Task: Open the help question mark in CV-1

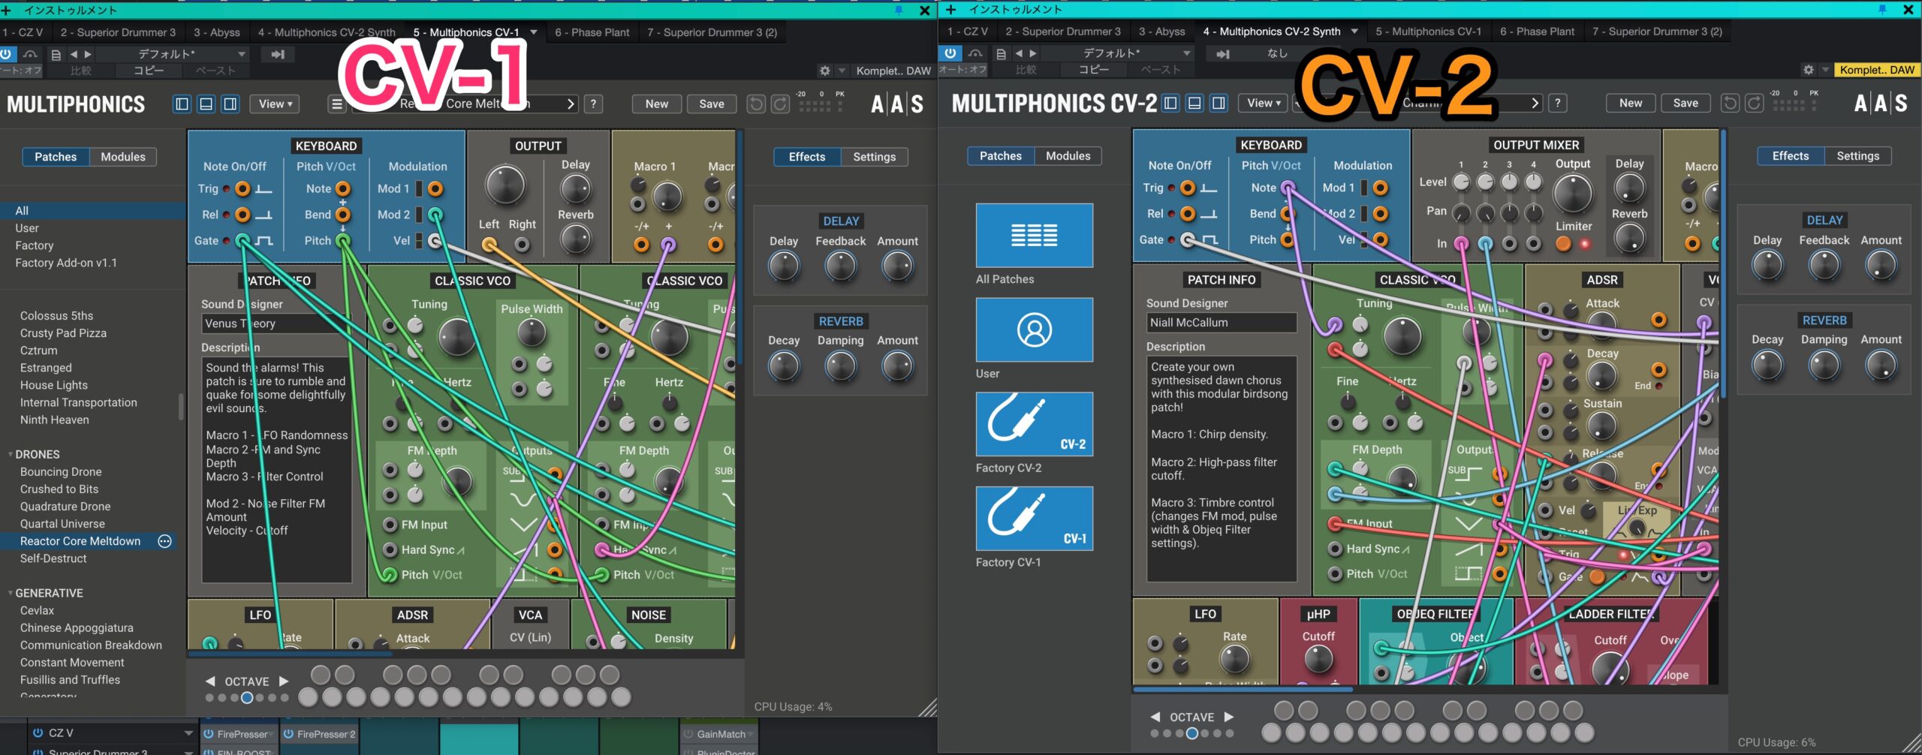Action: pyautogui.click(x=594, y=104)
